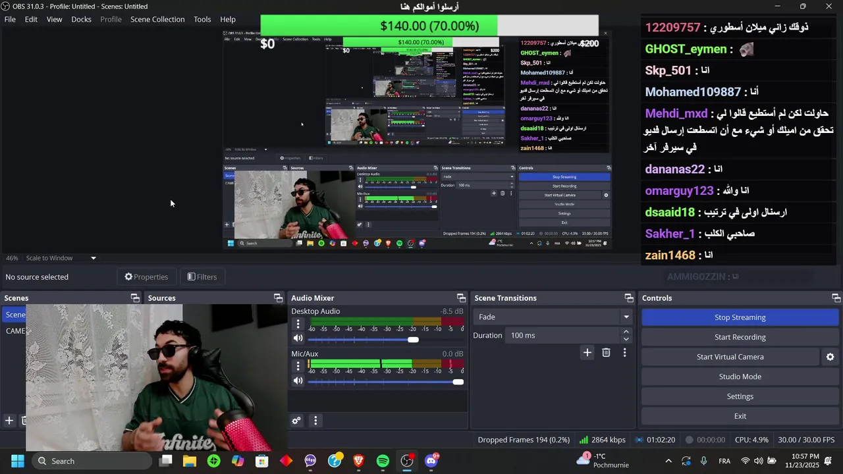Click '2864 kbps' bitrate status
Image resolution: width=843 pixels, height=474 pixels.
click(608, 440)
